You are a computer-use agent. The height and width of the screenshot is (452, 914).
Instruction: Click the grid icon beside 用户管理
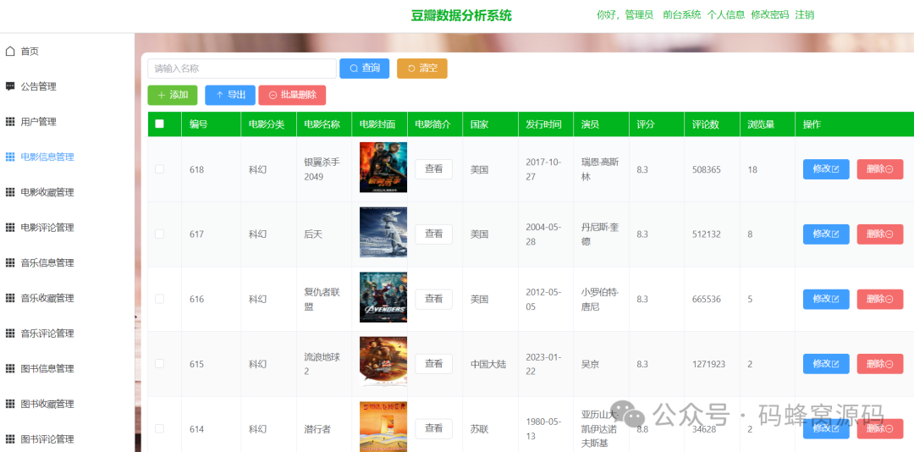[x=10, y=122]
